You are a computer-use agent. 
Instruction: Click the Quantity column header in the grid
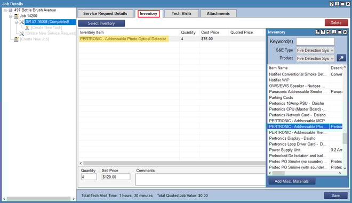point(188,32)
